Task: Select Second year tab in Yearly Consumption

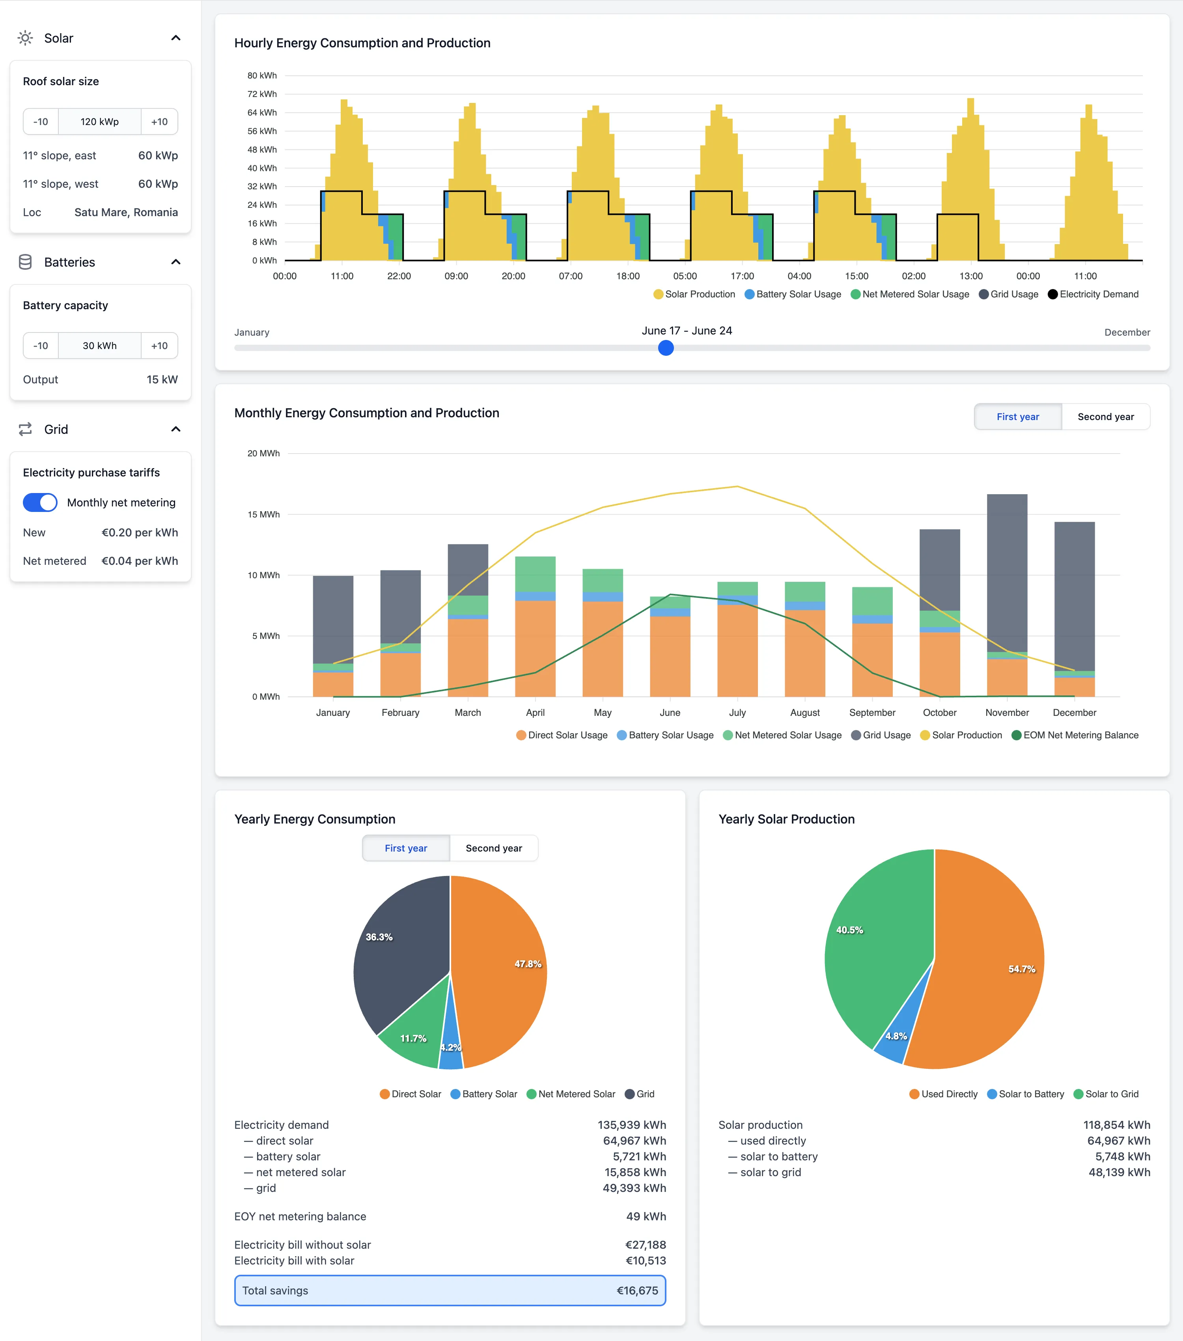Action: pos(494,848)
